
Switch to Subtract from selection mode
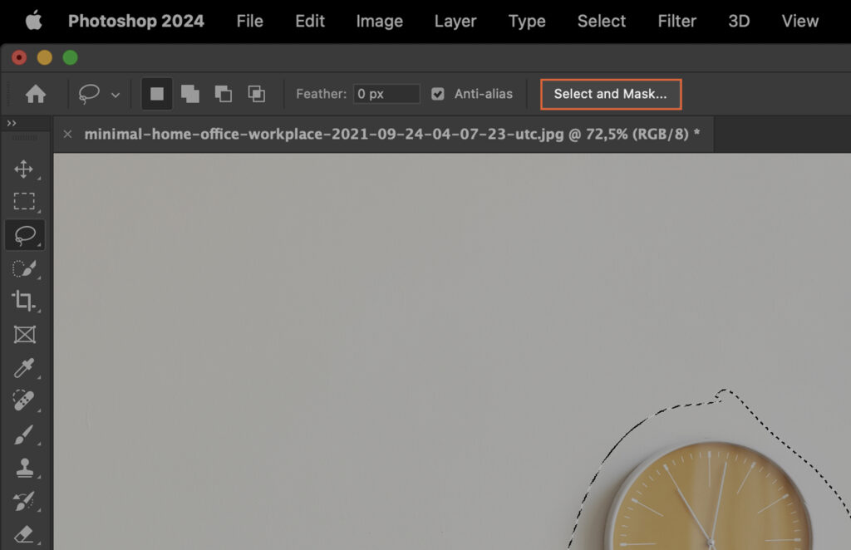point(224,94)
